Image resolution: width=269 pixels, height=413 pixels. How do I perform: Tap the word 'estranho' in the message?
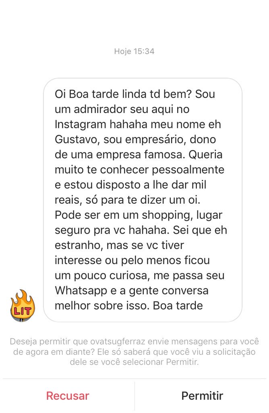pos(79,245)
